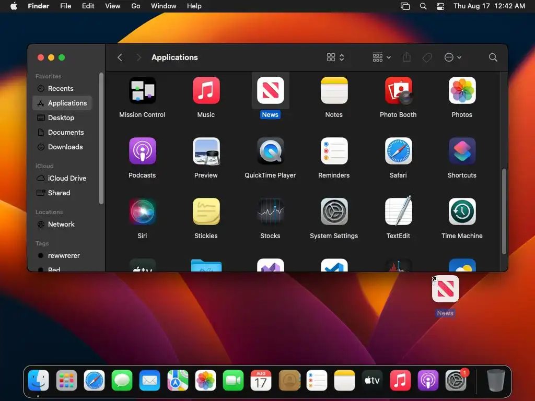Open Downloads in the sidebar
Image resolution: width=535 pixels, height=401 pixels.
click(x=62, y=147)
